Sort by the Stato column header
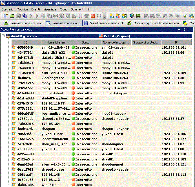Image resolution: width=195 pixels, height=187 pixels. tap(86, 42)
